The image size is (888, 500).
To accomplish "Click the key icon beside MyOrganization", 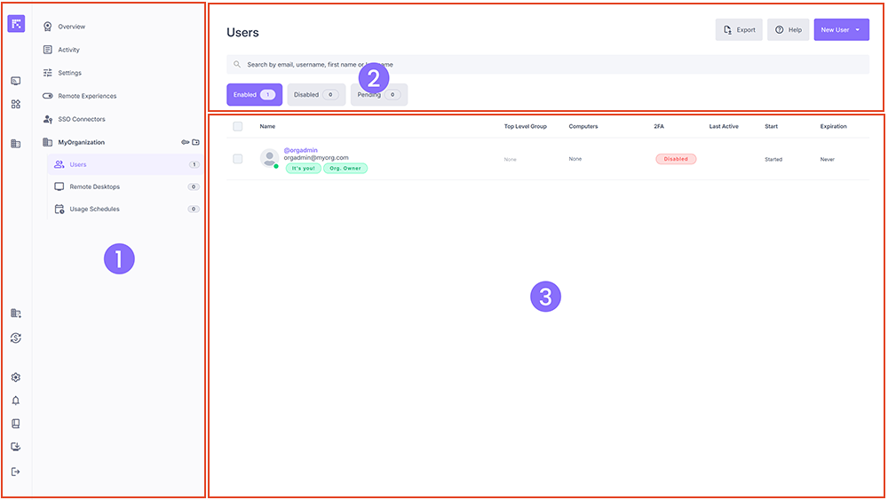I will 185,142.
